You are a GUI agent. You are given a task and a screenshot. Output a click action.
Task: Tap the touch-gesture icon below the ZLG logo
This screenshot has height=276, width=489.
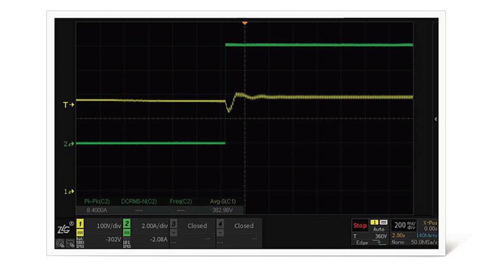coord(60,243)
